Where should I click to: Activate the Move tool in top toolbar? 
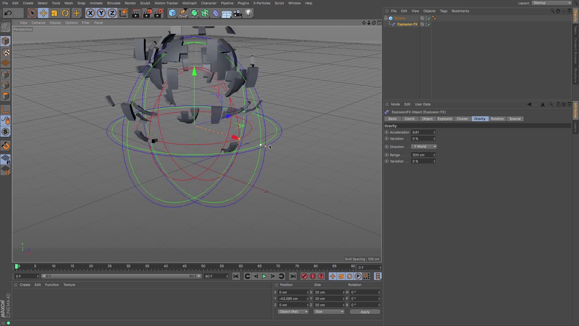tap(43, 13)
